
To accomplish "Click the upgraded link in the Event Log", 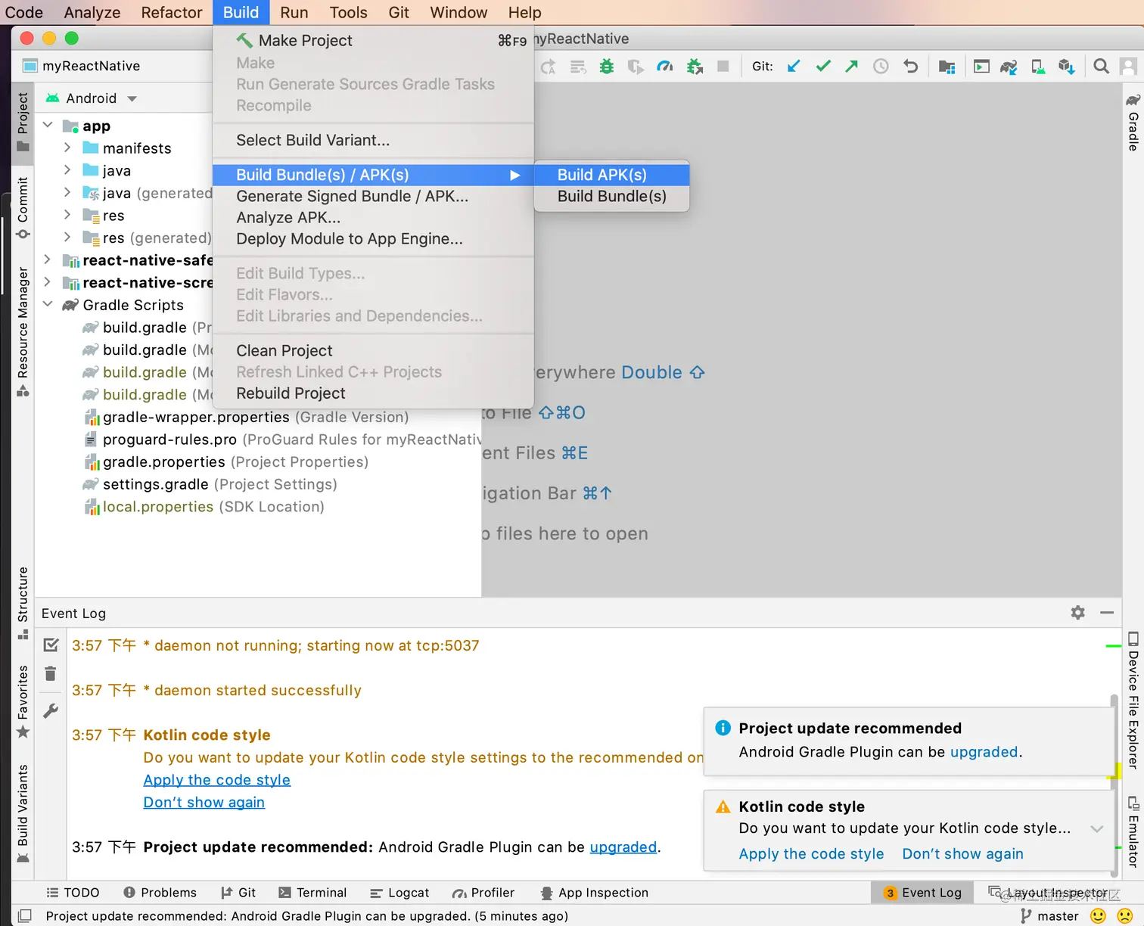I will point(623,847).
